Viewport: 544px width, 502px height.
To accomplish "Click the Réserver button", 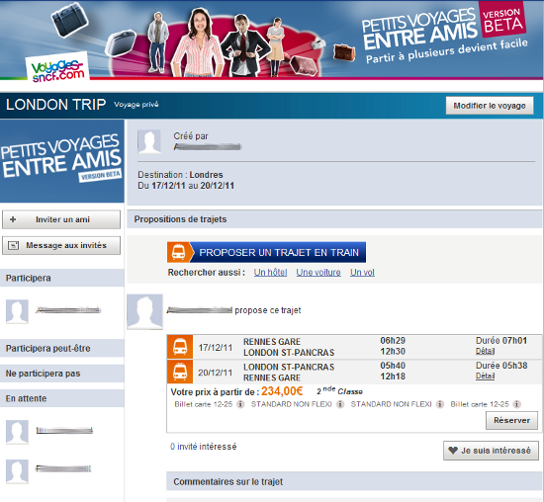I will tap(511, 421).
